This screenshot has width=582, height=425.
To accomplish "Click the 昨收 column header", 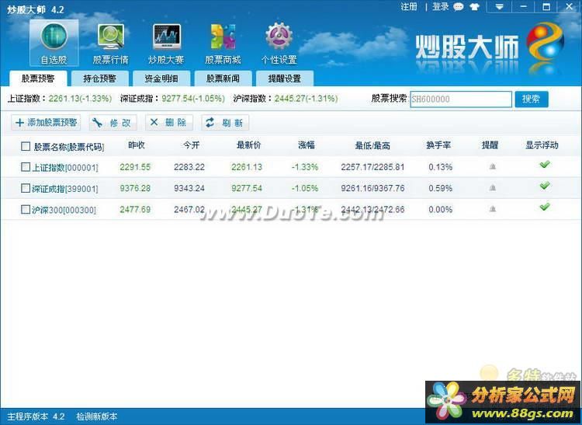I will [137, 145].
